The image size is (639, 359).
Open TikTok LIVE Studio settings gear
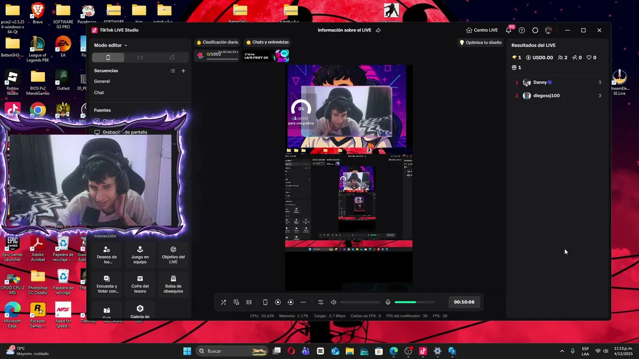click(535, 30)
